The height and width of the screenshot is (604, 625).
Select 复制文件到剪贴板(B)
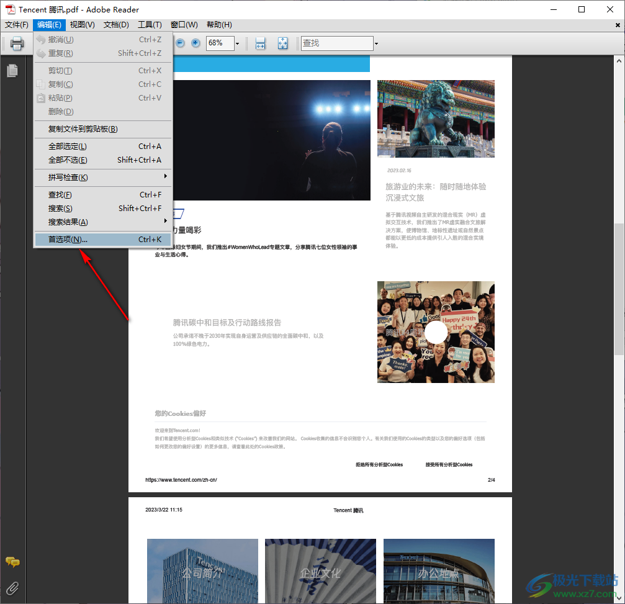point(103,128)
